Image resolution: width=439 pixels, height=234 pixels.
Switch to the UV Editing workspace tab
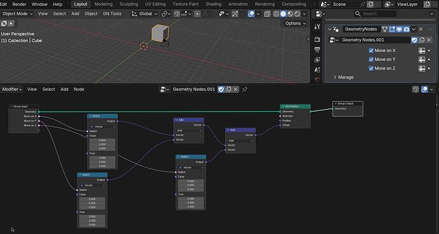click(x=155, y=4)
